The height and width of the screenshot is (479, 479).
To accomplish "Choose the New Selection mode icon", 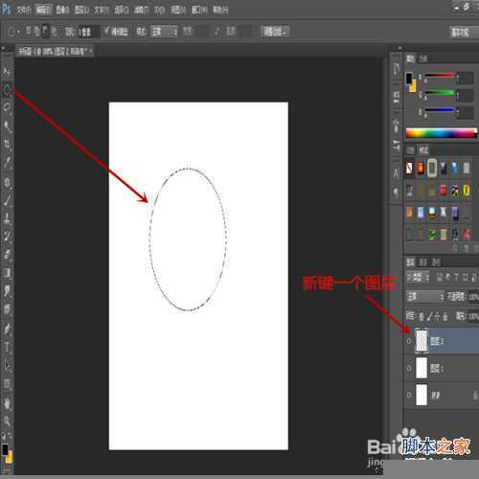I will click(x=29, y=31).
